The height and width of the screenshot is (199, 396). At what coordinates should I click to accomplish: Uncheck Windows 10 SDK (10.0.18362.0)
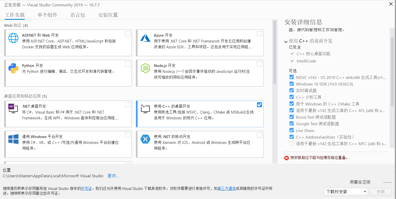point(292,84)
